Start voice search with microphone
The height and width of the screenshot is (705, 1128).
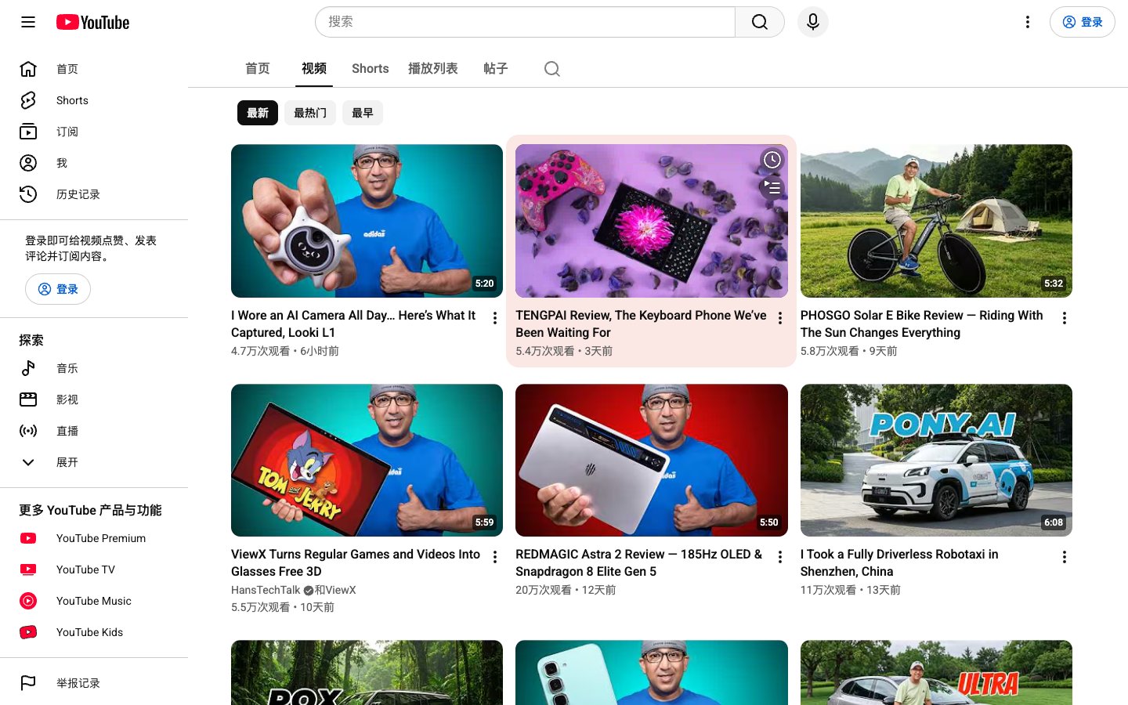(x=813, y=22)
